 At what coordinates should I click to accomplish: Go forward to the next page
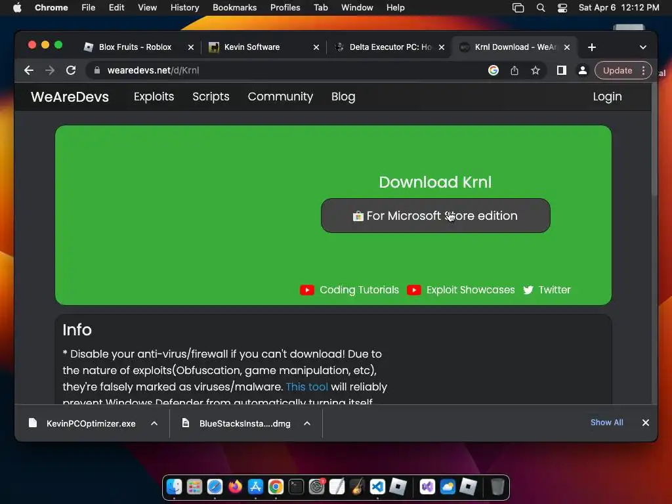(x=50, y=70)
